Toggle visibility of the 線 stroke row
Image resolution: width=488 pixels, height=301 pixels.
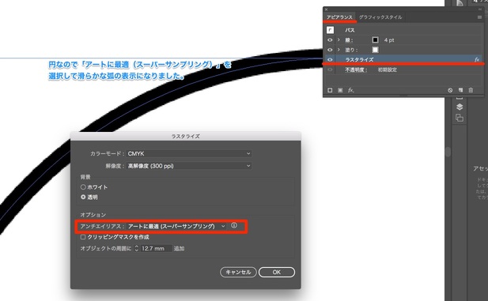tap(330, 40)
